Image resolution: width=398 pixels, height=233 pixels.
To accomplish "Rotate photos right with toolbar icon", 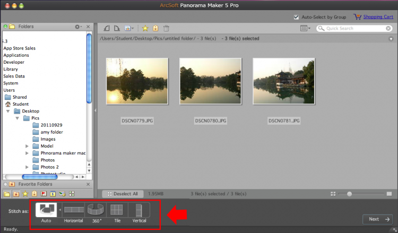I will click(117, 28).
